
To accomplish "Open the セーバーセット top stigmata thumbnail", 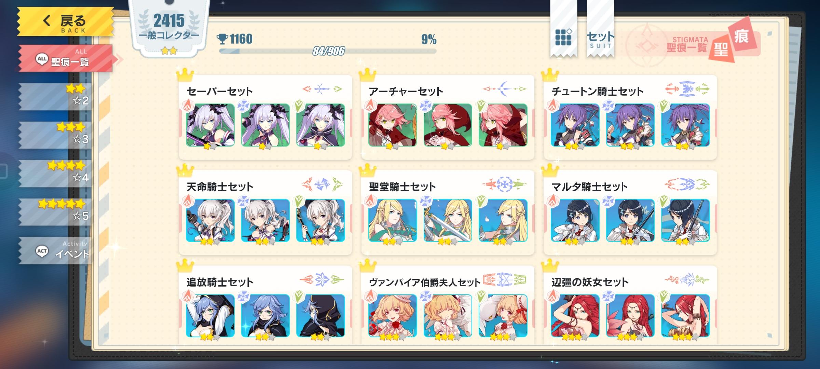I will [210, 125].
